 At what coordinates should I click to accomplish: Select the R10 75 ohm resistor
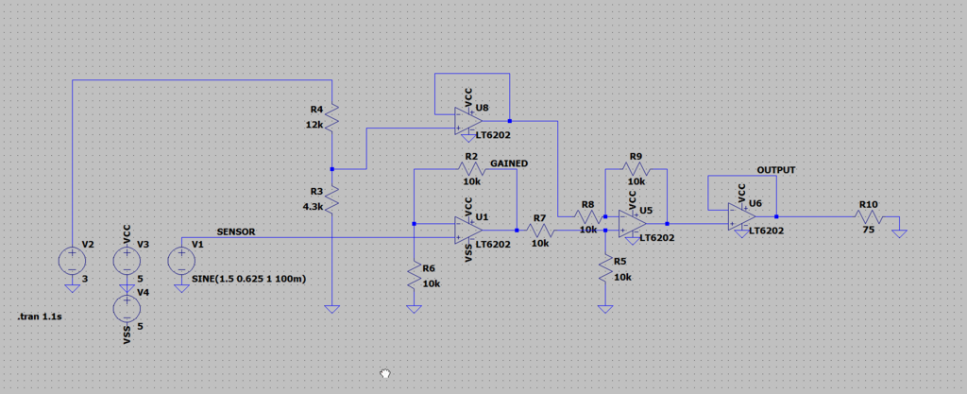click(x=866, y=215)
